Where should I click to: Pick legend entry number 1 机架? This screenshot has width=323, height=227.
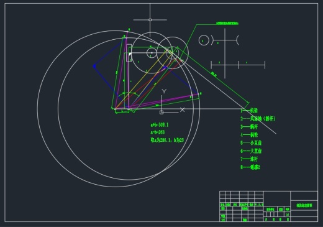[x=249, y=110]
